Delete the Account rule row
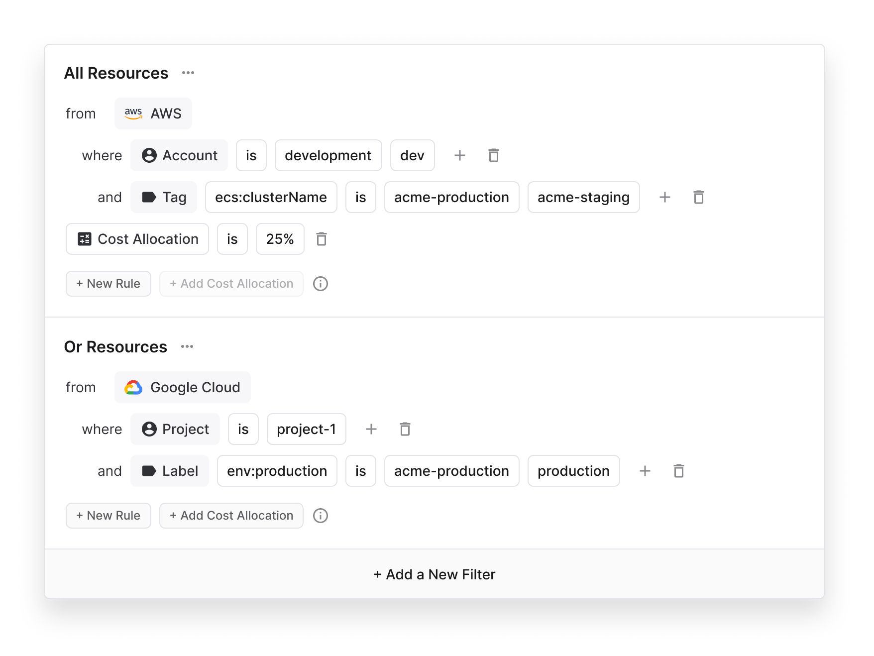Viewport: 874px width, 656px height. 493,156
